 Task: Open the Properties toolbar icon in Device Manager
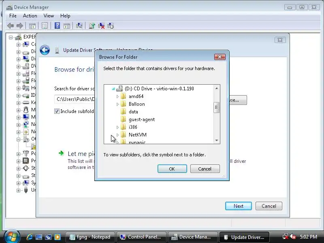click(45, 26)
